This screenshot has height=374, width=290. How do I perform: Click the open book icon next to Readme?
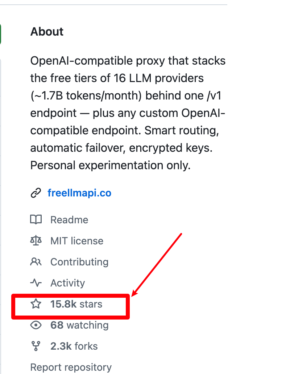(x=36, y=219)
